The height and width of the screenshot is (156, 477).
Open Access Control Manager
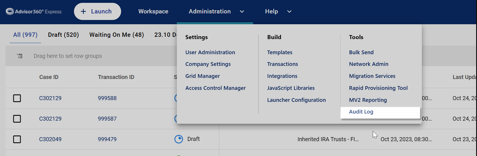click(215, 88)
